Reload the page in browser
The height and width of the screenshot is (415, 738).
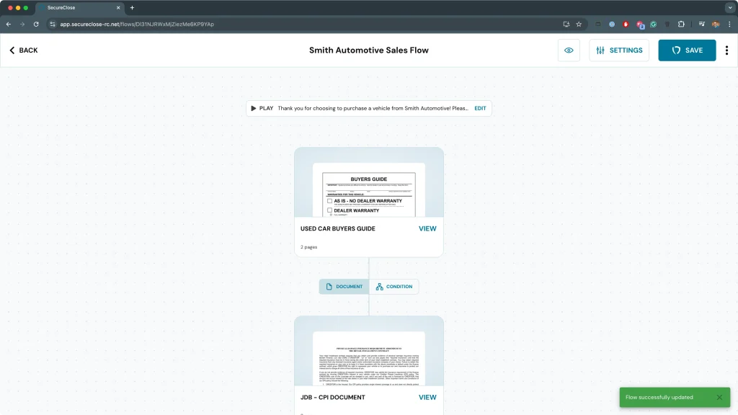tap(36, 24)
